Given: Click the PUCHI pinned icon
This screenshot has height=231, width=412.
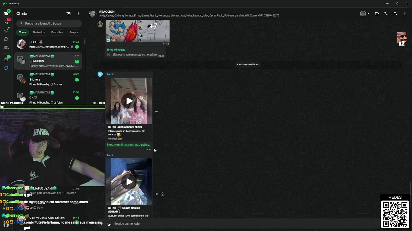Looking at the screenshot, I should pyautogui.click(x=72, y=47).
